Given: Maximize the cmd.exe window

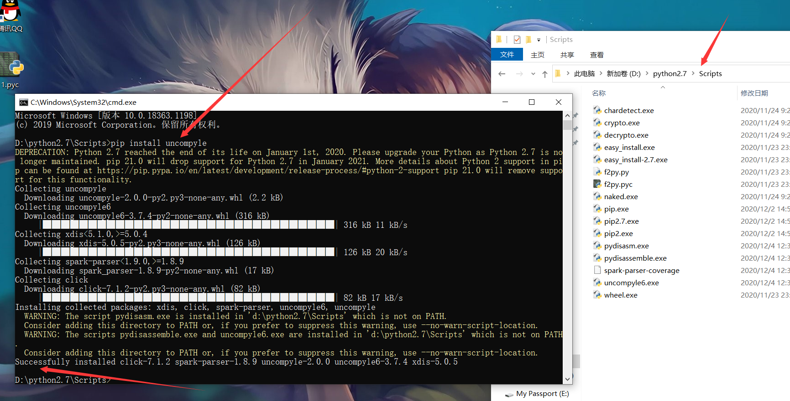Looking at the screenshot, I should 532,102.
